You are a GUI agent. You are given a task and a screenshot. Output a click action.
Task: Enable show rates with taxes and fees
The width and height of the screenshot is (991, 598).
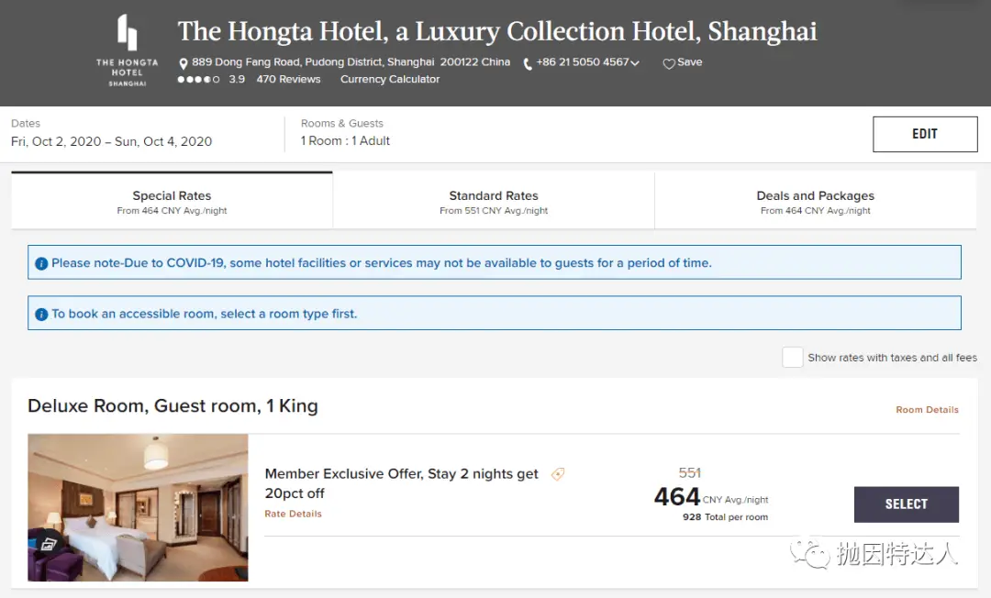tap(792, 358)
